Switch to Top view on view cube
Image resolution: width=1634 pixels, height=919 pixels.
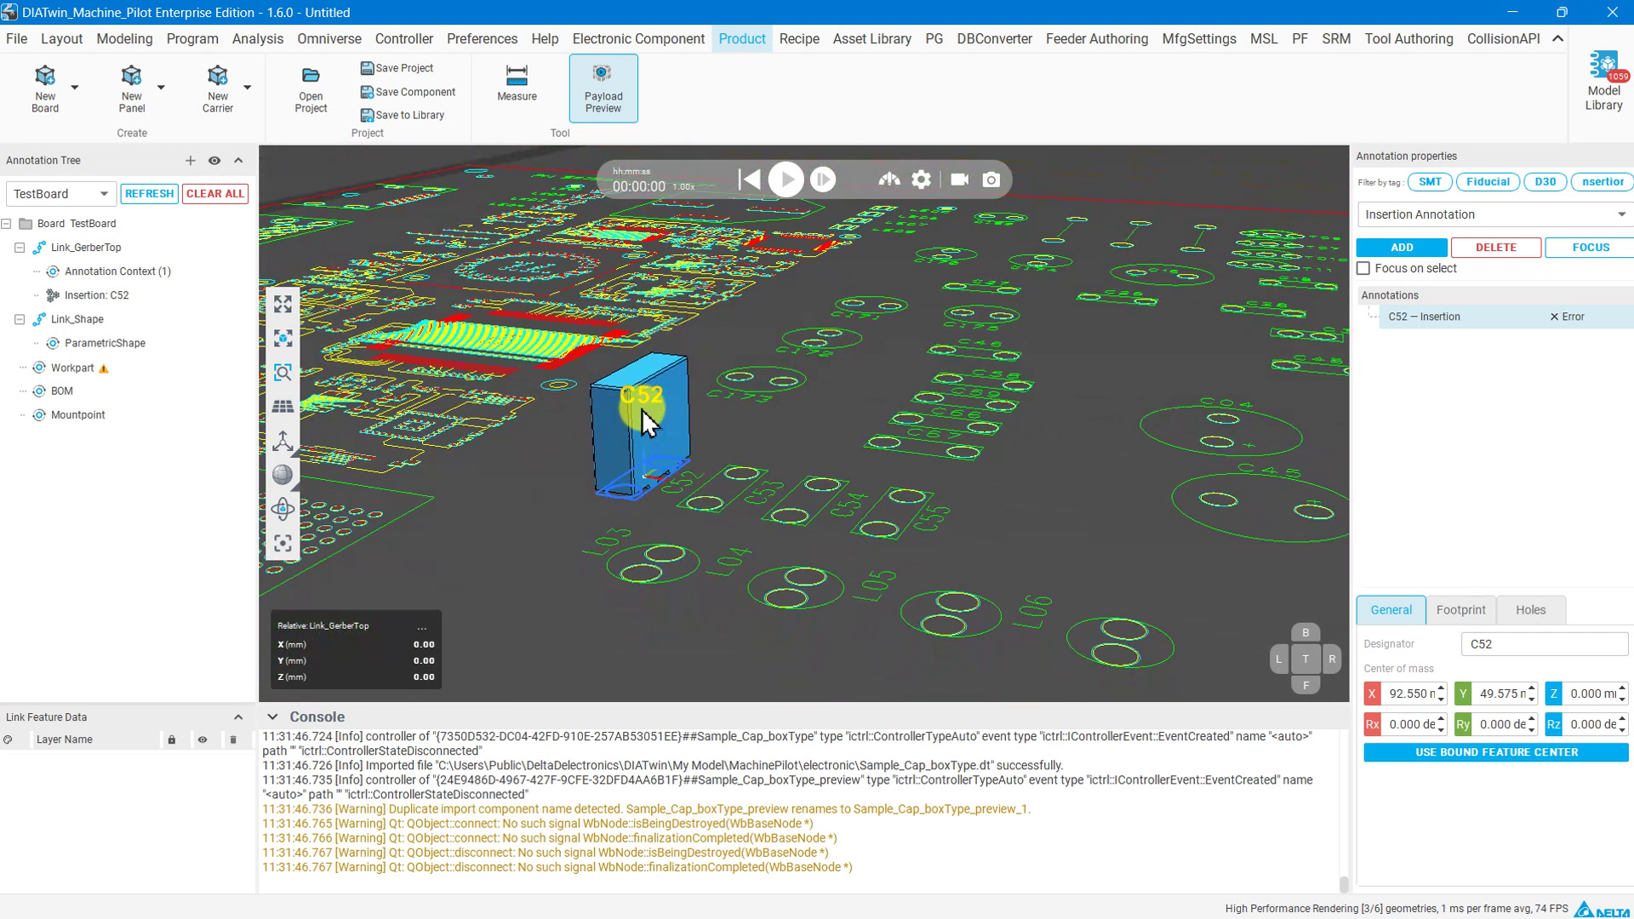[1305, 659]
